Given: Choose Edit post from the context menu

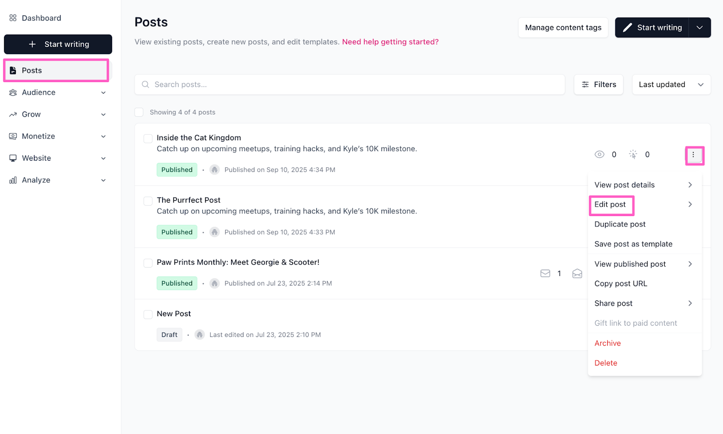Looking at the screenshot, I should pos(610,205).
